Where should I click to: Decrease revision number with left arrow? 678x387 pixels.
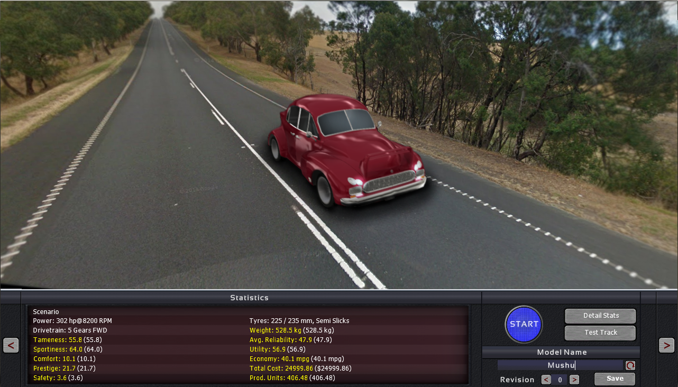pyautogui.click(x=546, y=380)
